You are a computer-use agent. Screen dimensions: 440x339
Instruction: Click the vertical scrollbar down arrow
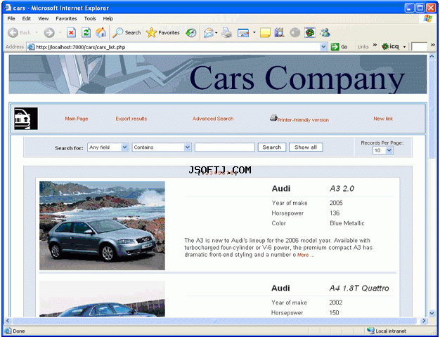pos(432,313)
